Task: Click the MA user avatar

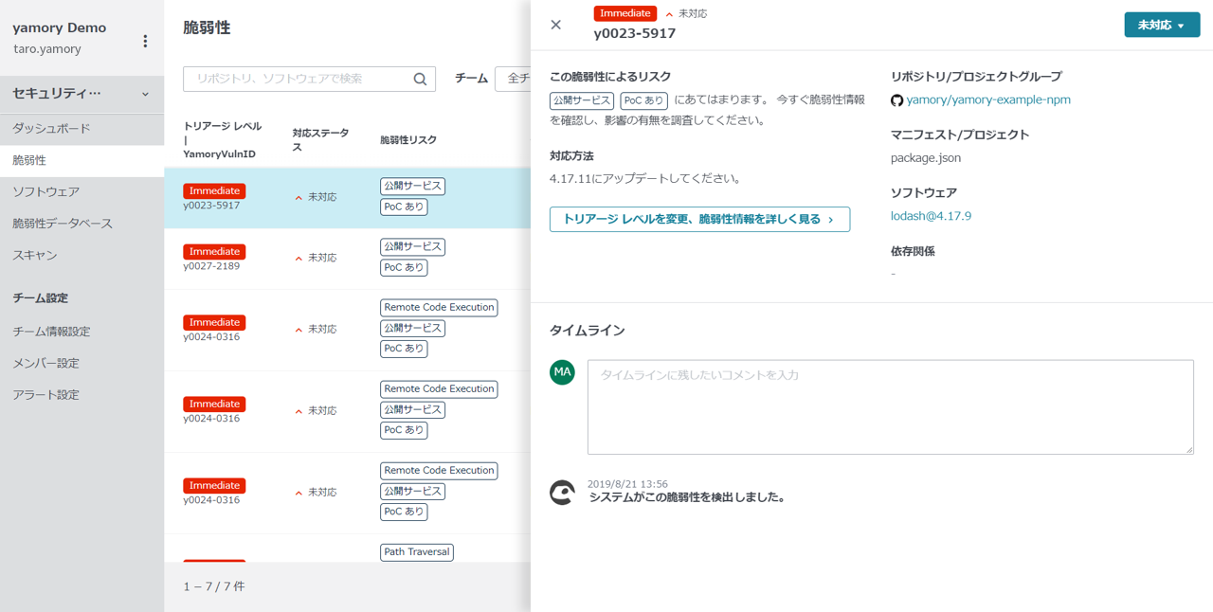Action: click(562, 372)
